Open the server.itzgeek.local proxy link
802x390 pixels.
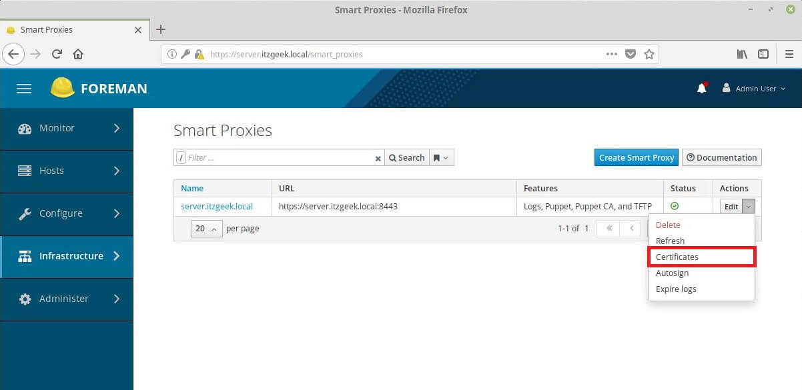pyautogui.click(x=217, y=207)
